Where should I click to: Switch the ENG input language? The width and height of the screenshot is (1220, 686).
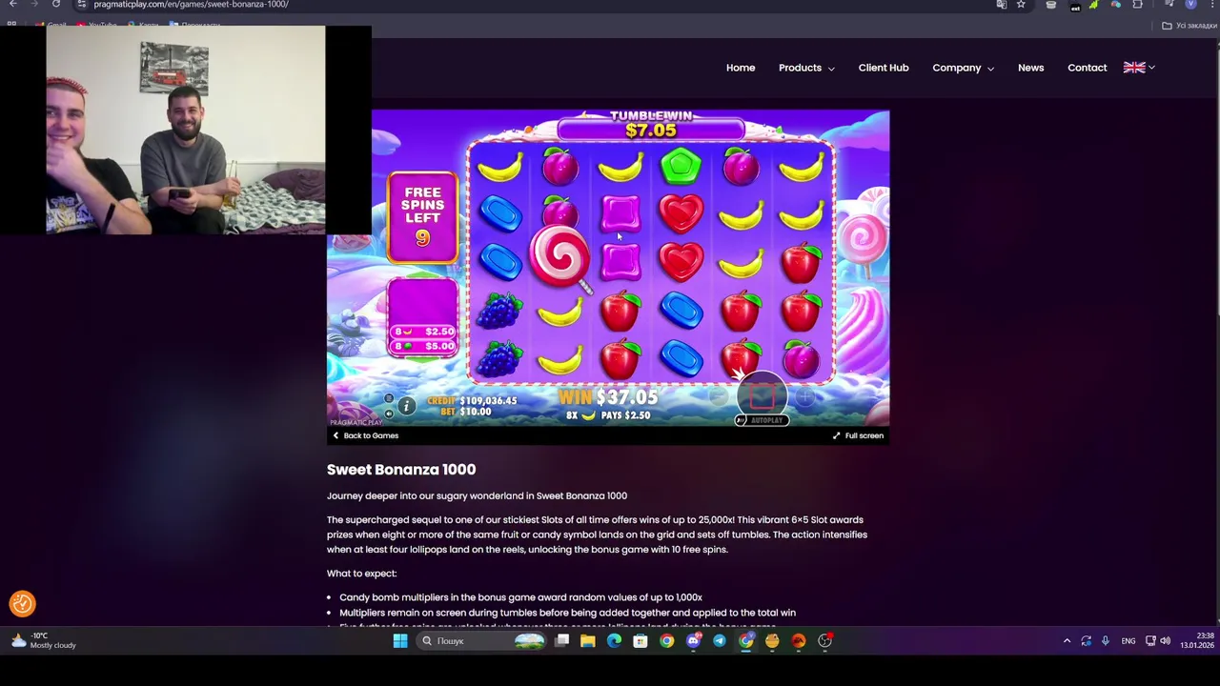(1128, 641)
